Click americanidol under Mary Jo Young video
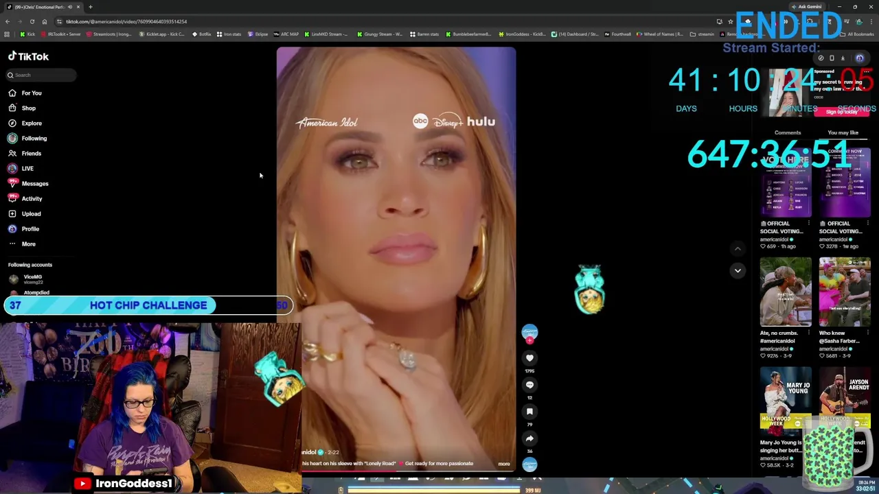The width and height of the screenshot is (879, 494). (775, 458)
